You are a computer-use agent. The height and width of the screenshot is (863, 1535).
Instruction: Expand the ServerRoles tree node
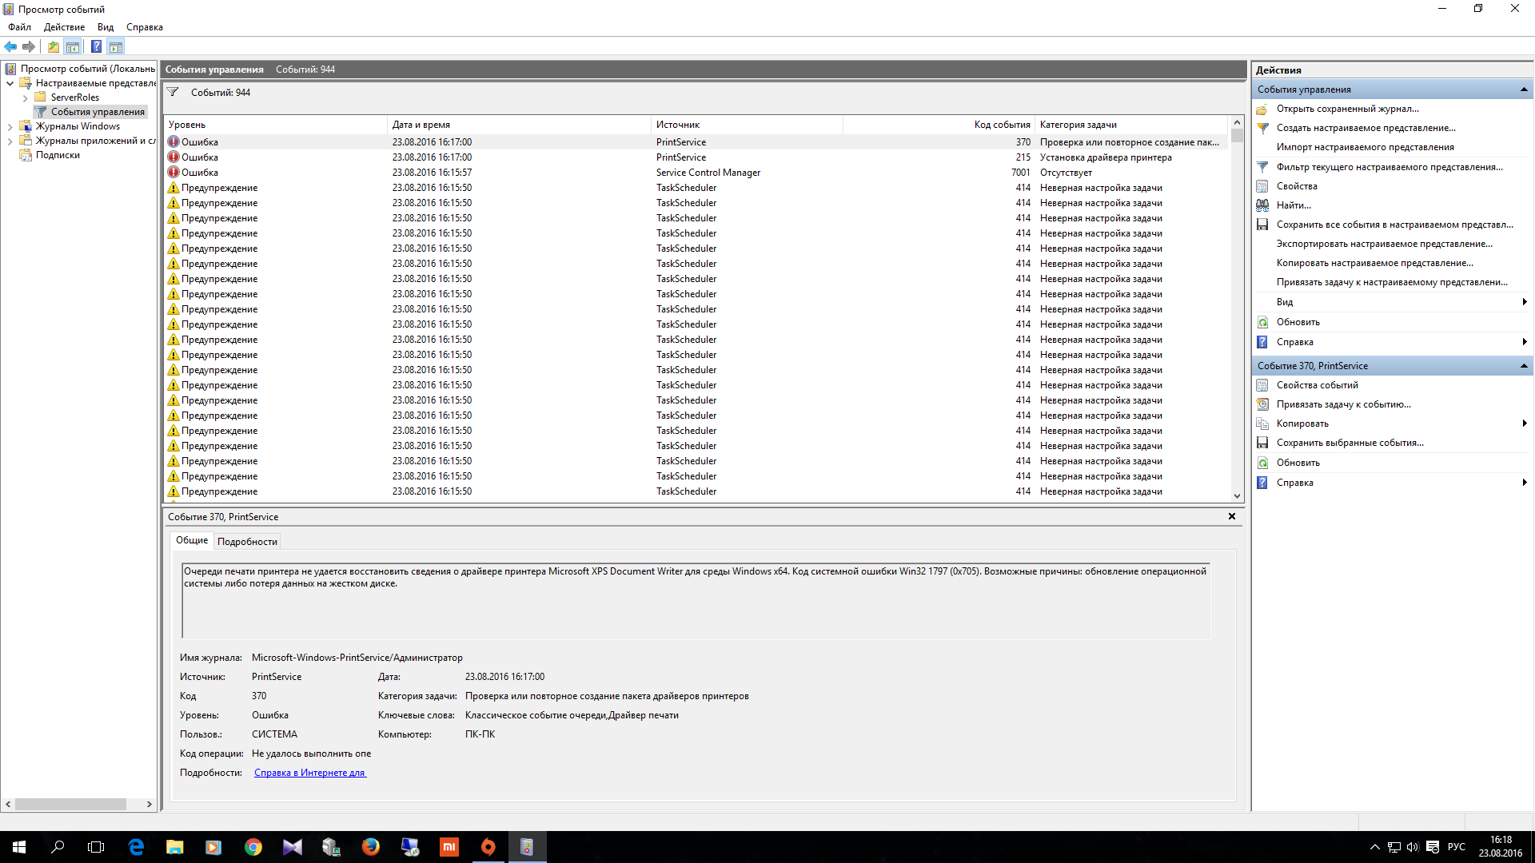[x=26, y=97]
